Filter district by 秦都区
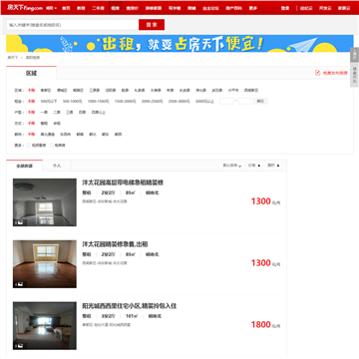 46,90
